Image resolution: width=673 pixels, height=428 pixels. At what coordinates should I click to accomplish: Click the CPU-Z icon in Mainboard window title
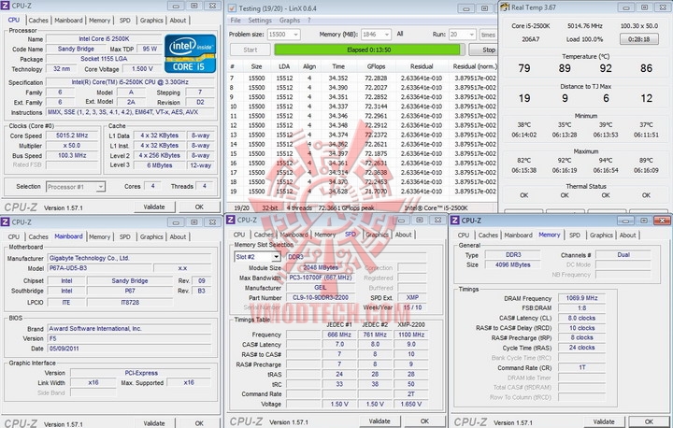(x=6, y=221)
